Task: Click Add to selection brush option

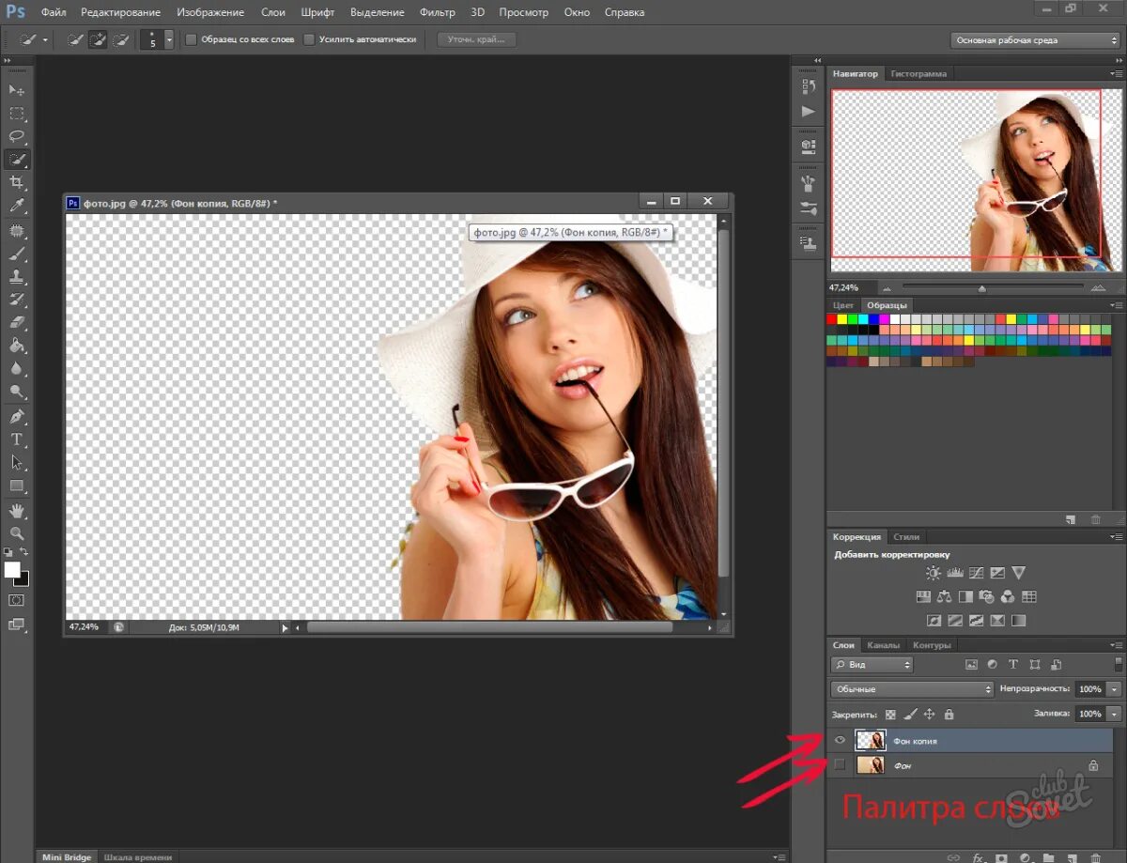Action: click(98, 40)
